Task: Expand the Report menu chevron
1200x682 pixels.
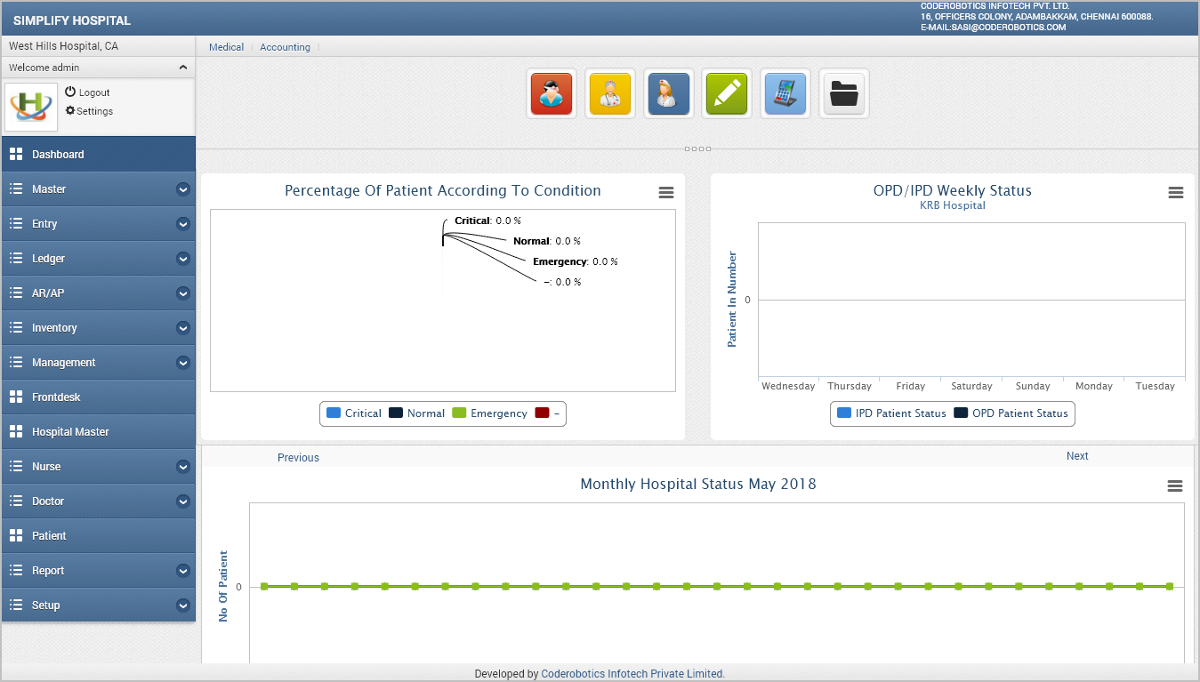Action: (183, 570)
